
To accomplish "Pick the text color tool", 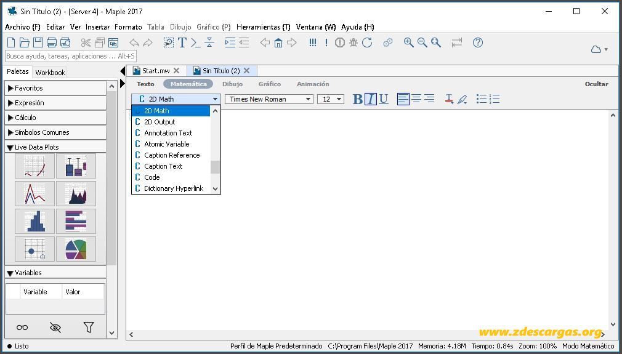I will pyautogui.click(x=449, y=99).
